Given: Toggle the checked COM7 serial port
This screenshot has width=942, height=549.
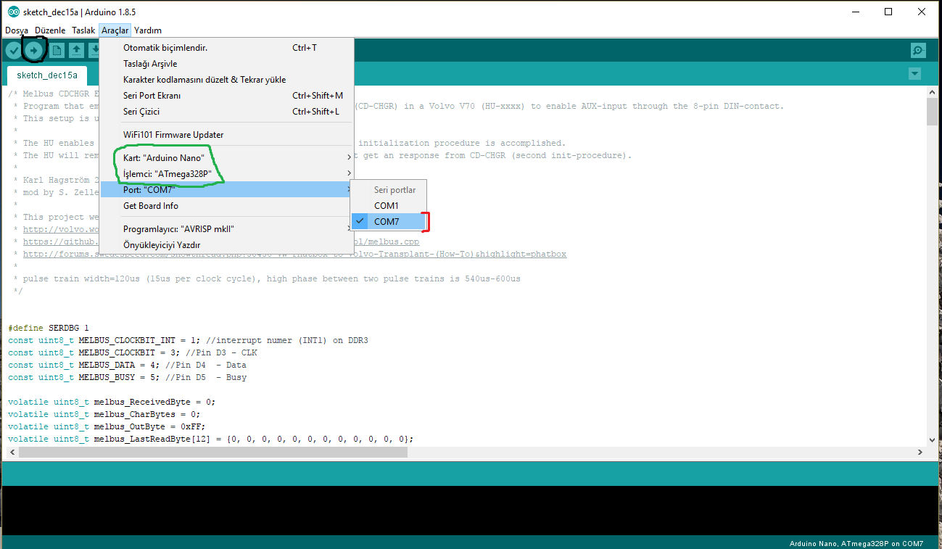Looking at the screenshot, I should (x=389, y=222).
